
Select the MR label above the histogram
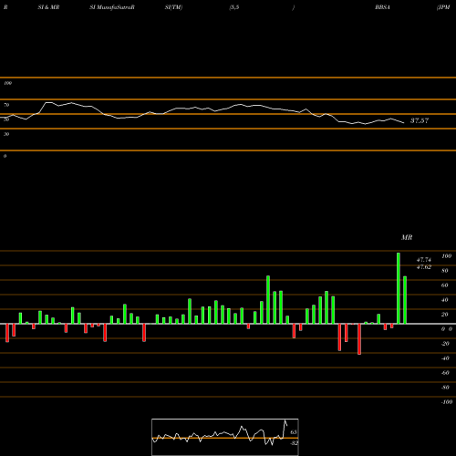click(x=407, y=237)
